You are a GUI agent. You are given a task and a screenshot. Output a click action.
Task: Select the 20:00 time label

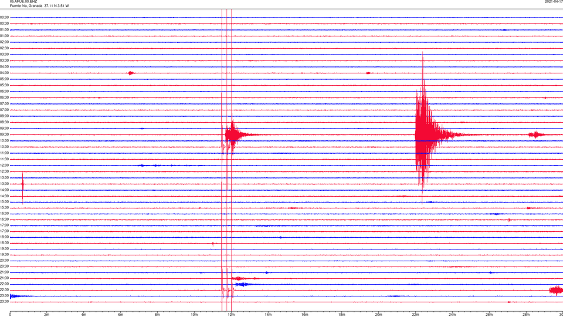4,261
